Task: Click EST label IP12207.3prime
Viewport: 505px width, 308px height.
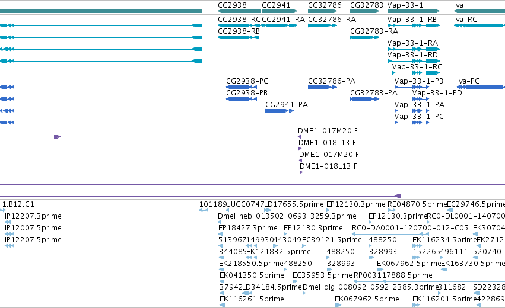Action: pyautogui.click(x=33, y=216)
